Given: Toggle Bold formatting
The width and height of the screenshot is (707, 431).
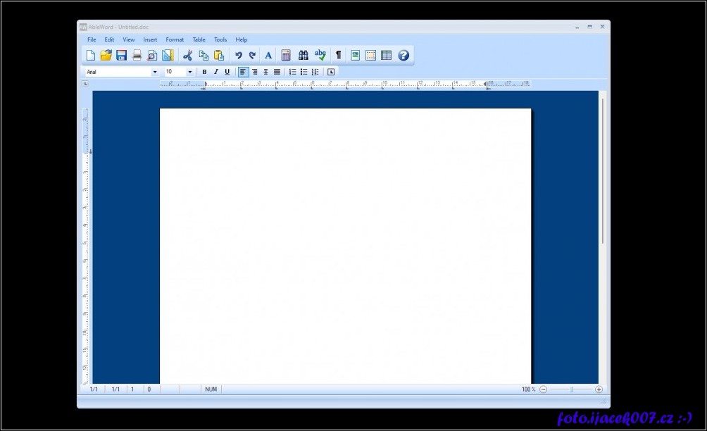Looking at the screenshot, I should point(204,72).
